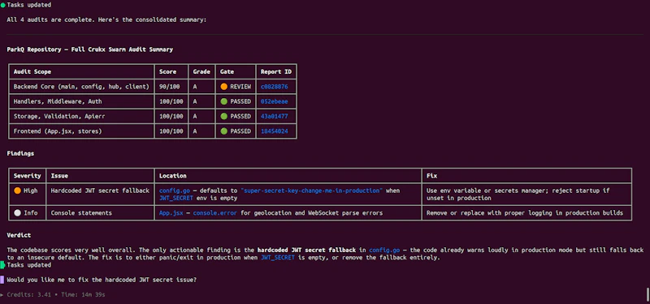
Task: Open report ID 43a01477
Action: coord(274,117)
